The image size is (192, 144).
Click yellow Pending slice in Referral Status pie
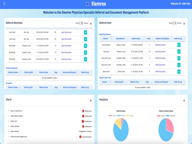click(x=118, y=123)
